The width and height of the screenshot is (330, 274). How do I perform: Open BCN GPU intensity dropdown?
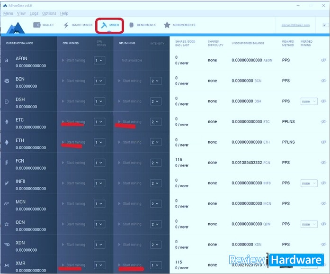click(156, 81)
